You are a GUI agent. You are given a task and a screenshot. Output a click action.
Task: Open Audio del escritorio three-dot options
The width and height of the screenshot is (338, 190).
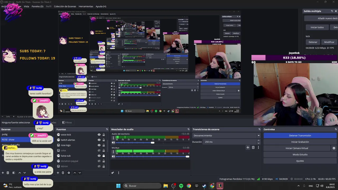[113, 138]
